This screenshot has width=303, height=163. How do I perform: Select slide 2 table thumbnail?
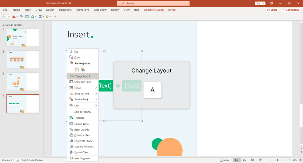(x=23, y=60)
